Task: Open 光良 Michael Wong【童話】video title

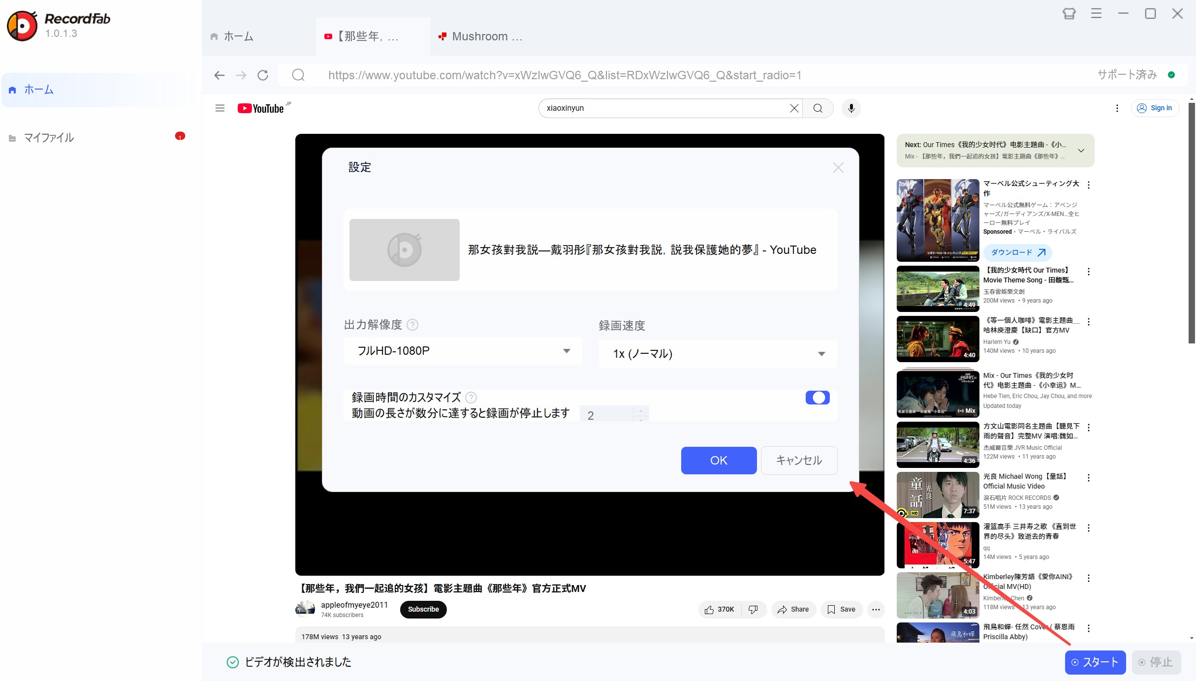Action: point(1026,481)
